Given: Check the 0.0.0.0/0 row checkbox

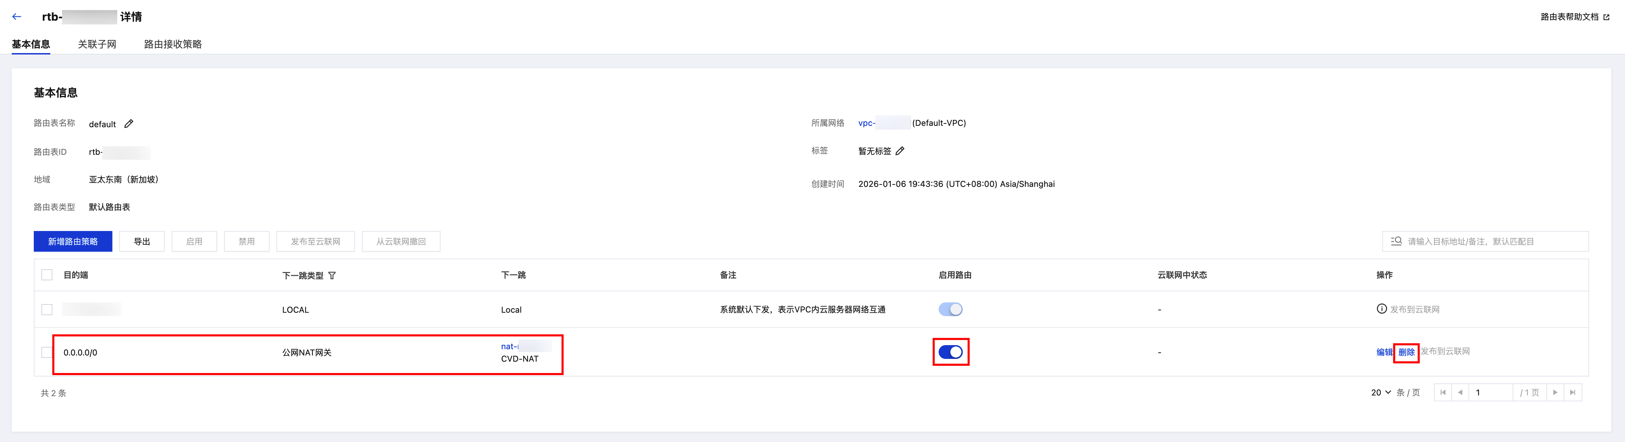Looking at the screenshot, I should [47, 352].
